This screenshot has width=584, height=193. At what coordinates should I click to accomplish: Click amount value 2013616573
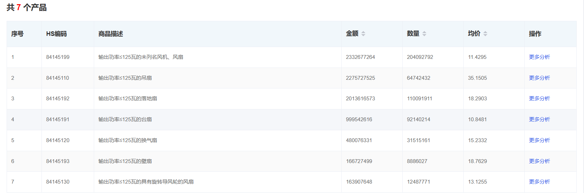(x=361, y=99)
